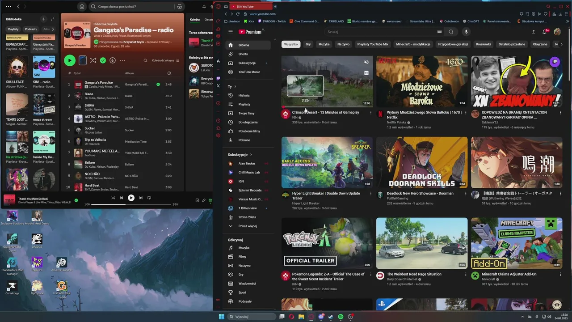Expand Spotify library to full view
The width and height of the screenshot is (572, 322).
(x=52, y=19)
